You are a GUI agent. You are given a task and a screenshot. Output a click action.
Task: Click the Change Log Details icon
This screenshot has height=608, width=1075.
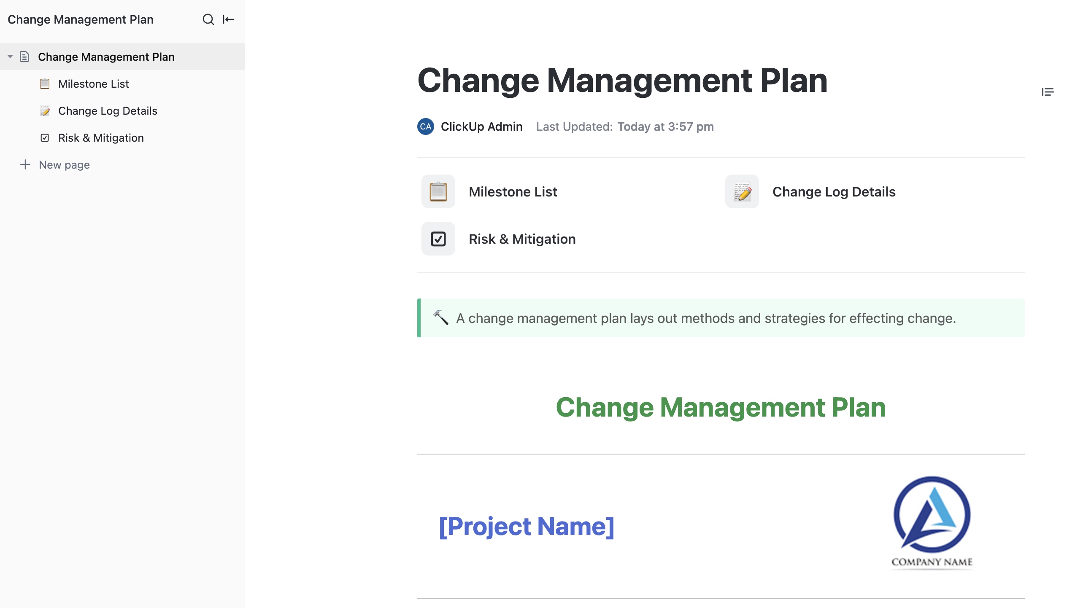pos(741,192)
